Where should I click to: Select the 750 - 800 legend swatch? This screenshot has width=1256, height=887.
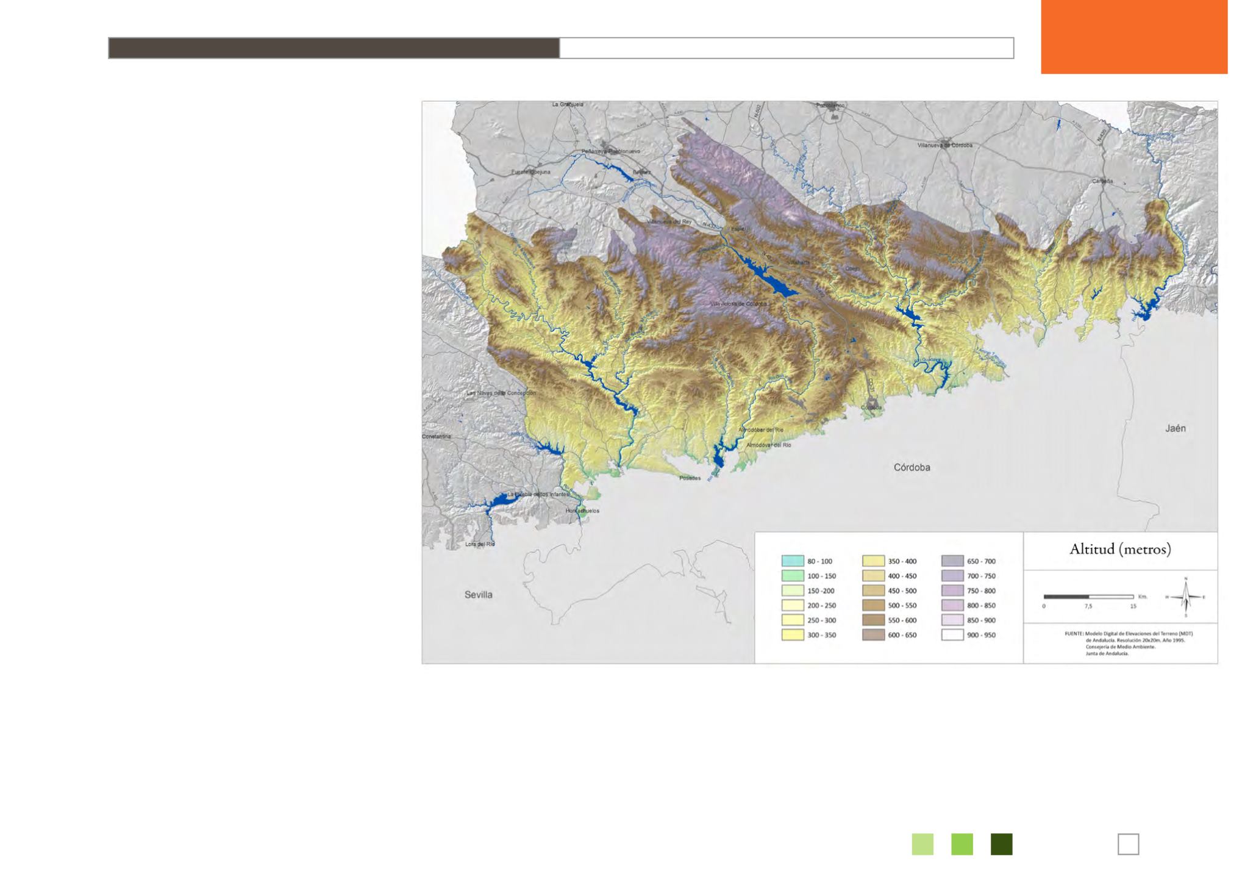(x=952, y=591)
